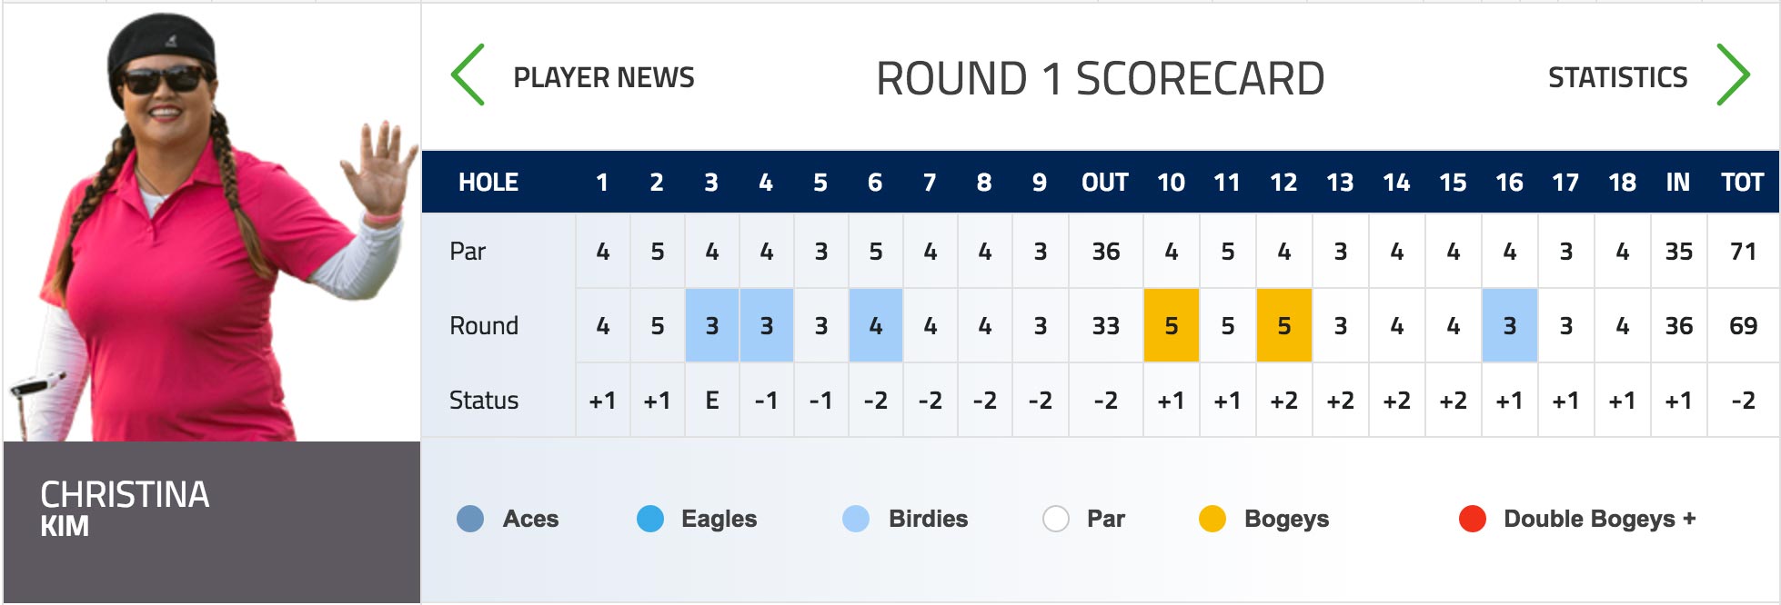This screenshot has width=1781, height=605.
Task: Click the Aces legend circle
Action: tap(470, 519)
